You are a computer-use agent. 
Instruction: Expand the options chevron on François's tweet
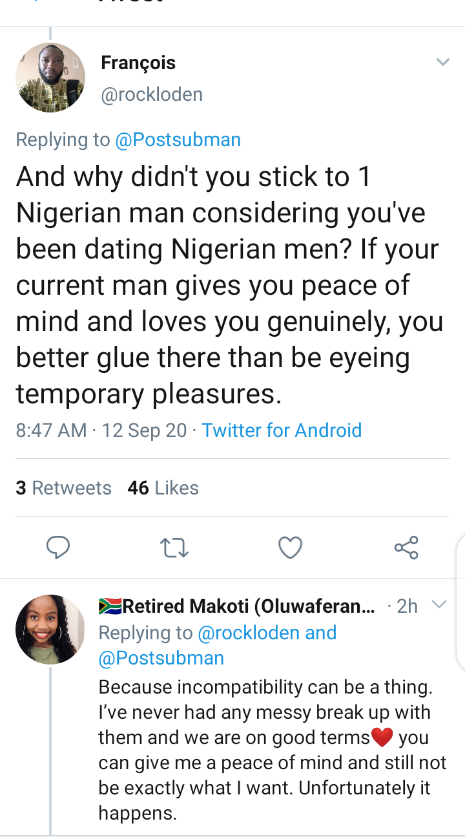pyautogui.click(x=442, y=62)
